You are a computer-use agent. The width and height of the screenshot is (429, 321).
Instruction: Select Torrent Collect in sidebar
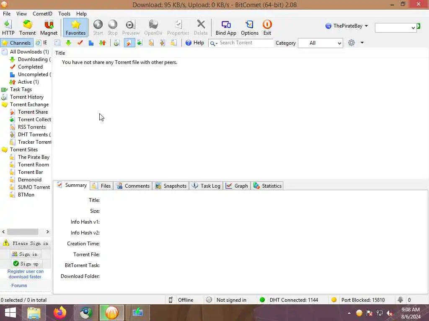[34, 120]
